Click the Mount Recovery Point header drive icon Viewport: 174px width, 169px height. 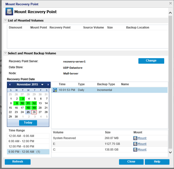click(9, 11)
